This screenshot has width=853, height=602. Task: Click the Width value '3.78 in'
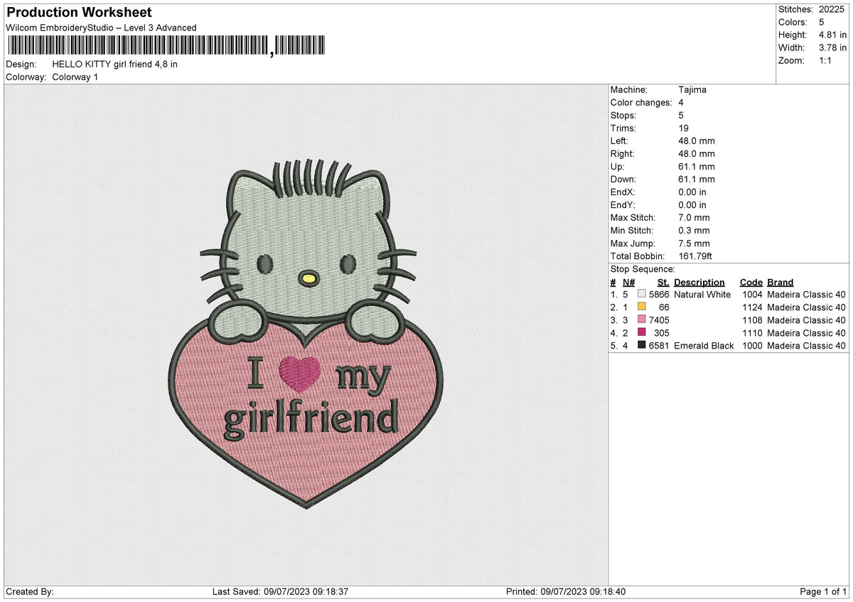(x=832, y=48)
